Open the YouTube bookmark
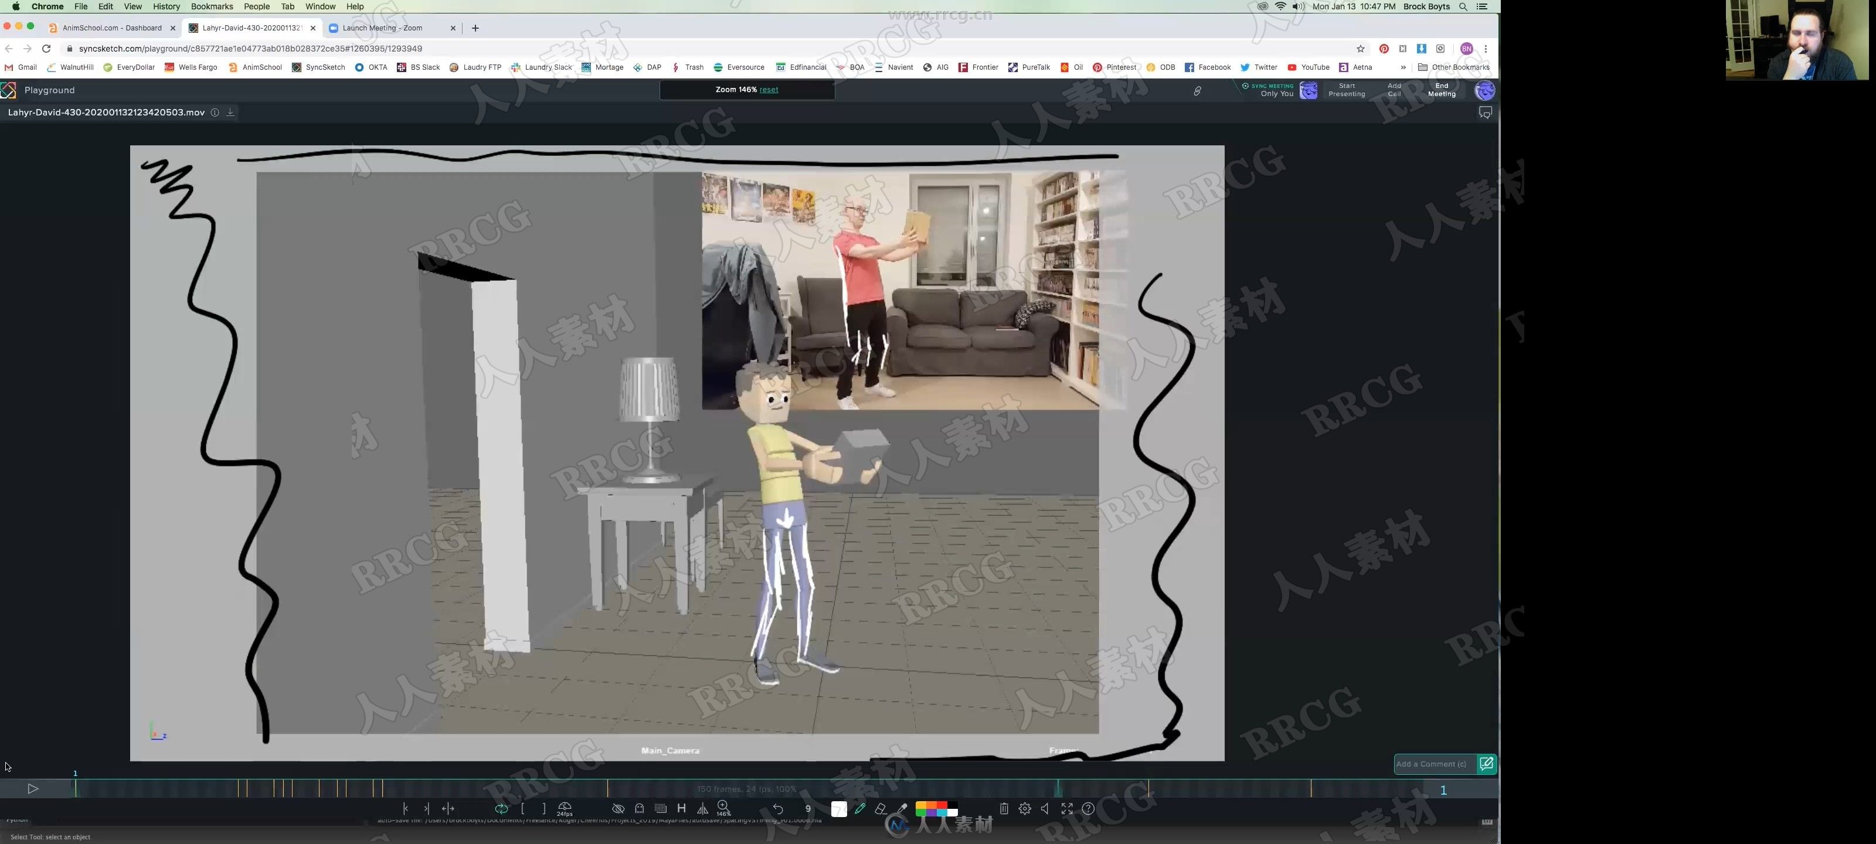The image size is (1876, 844). (1308, 67)
